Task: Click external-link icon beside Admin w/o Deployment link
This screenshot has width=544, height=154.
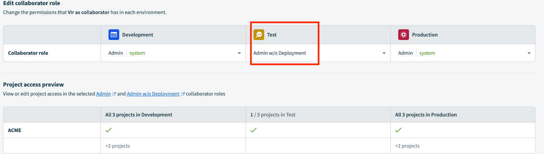Action: coord(183,94)
